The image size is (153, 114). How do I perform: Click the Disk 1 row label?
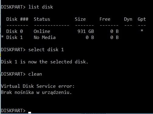click(x=15, y=37)
